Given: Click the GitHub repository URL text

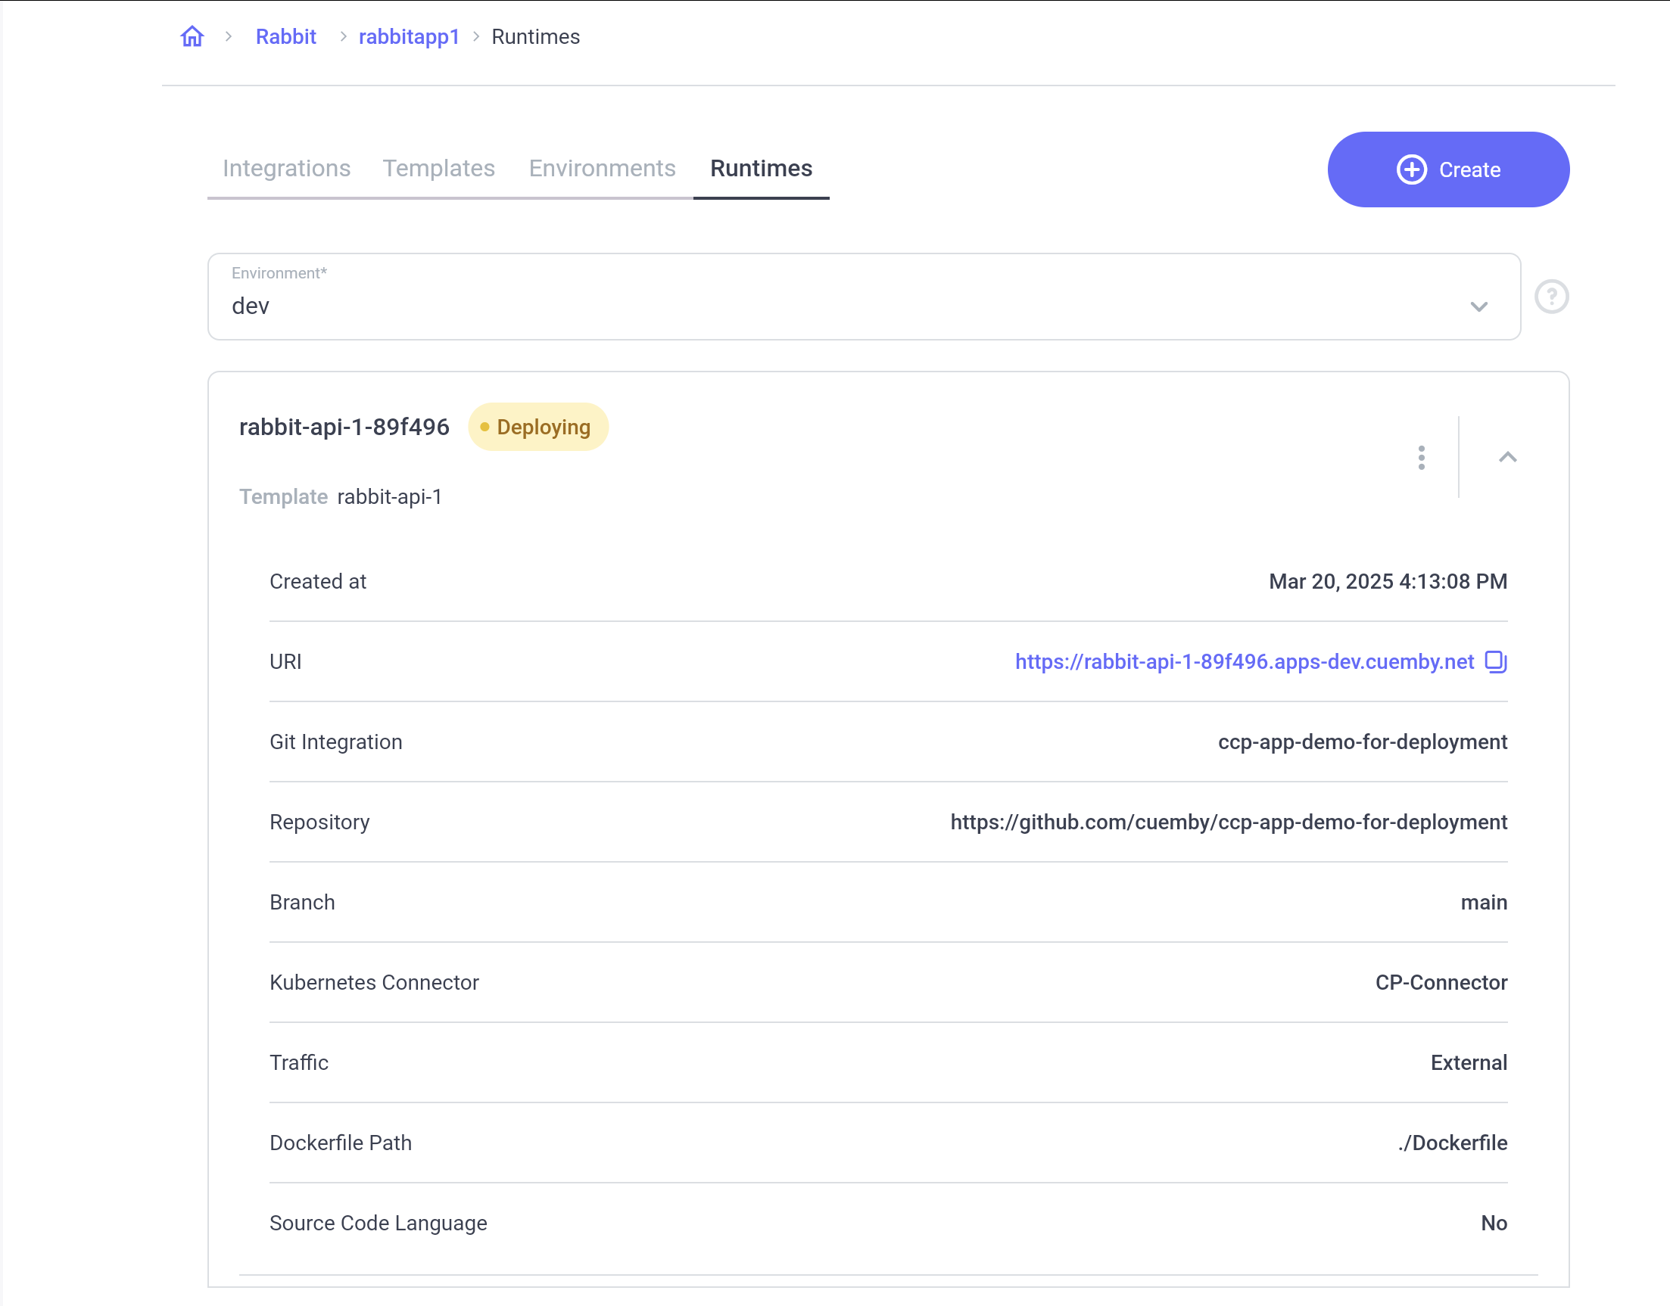Looking at the screenshot, I should (1229, 822).
